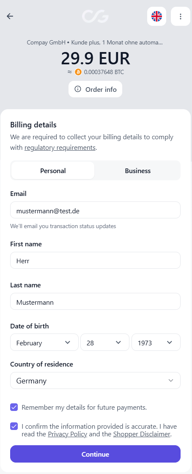Expand the birth month dropdown showing February
The image size is (192, 474).
pyautogui.click(x=44, y=342)
